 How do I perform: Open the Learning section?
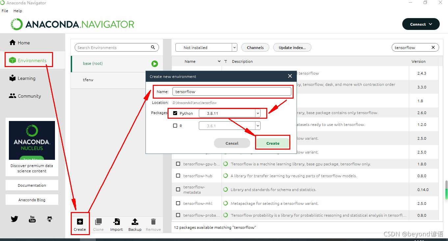(x=22, y=78)
